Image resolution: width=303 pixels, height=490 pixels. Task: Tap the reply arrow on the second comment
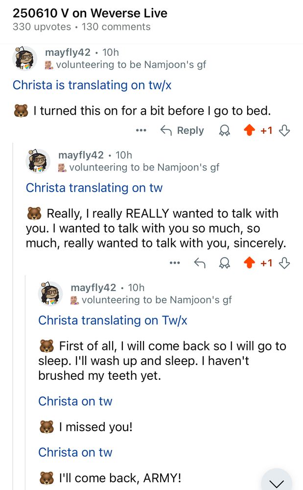(x=199, y=263)
